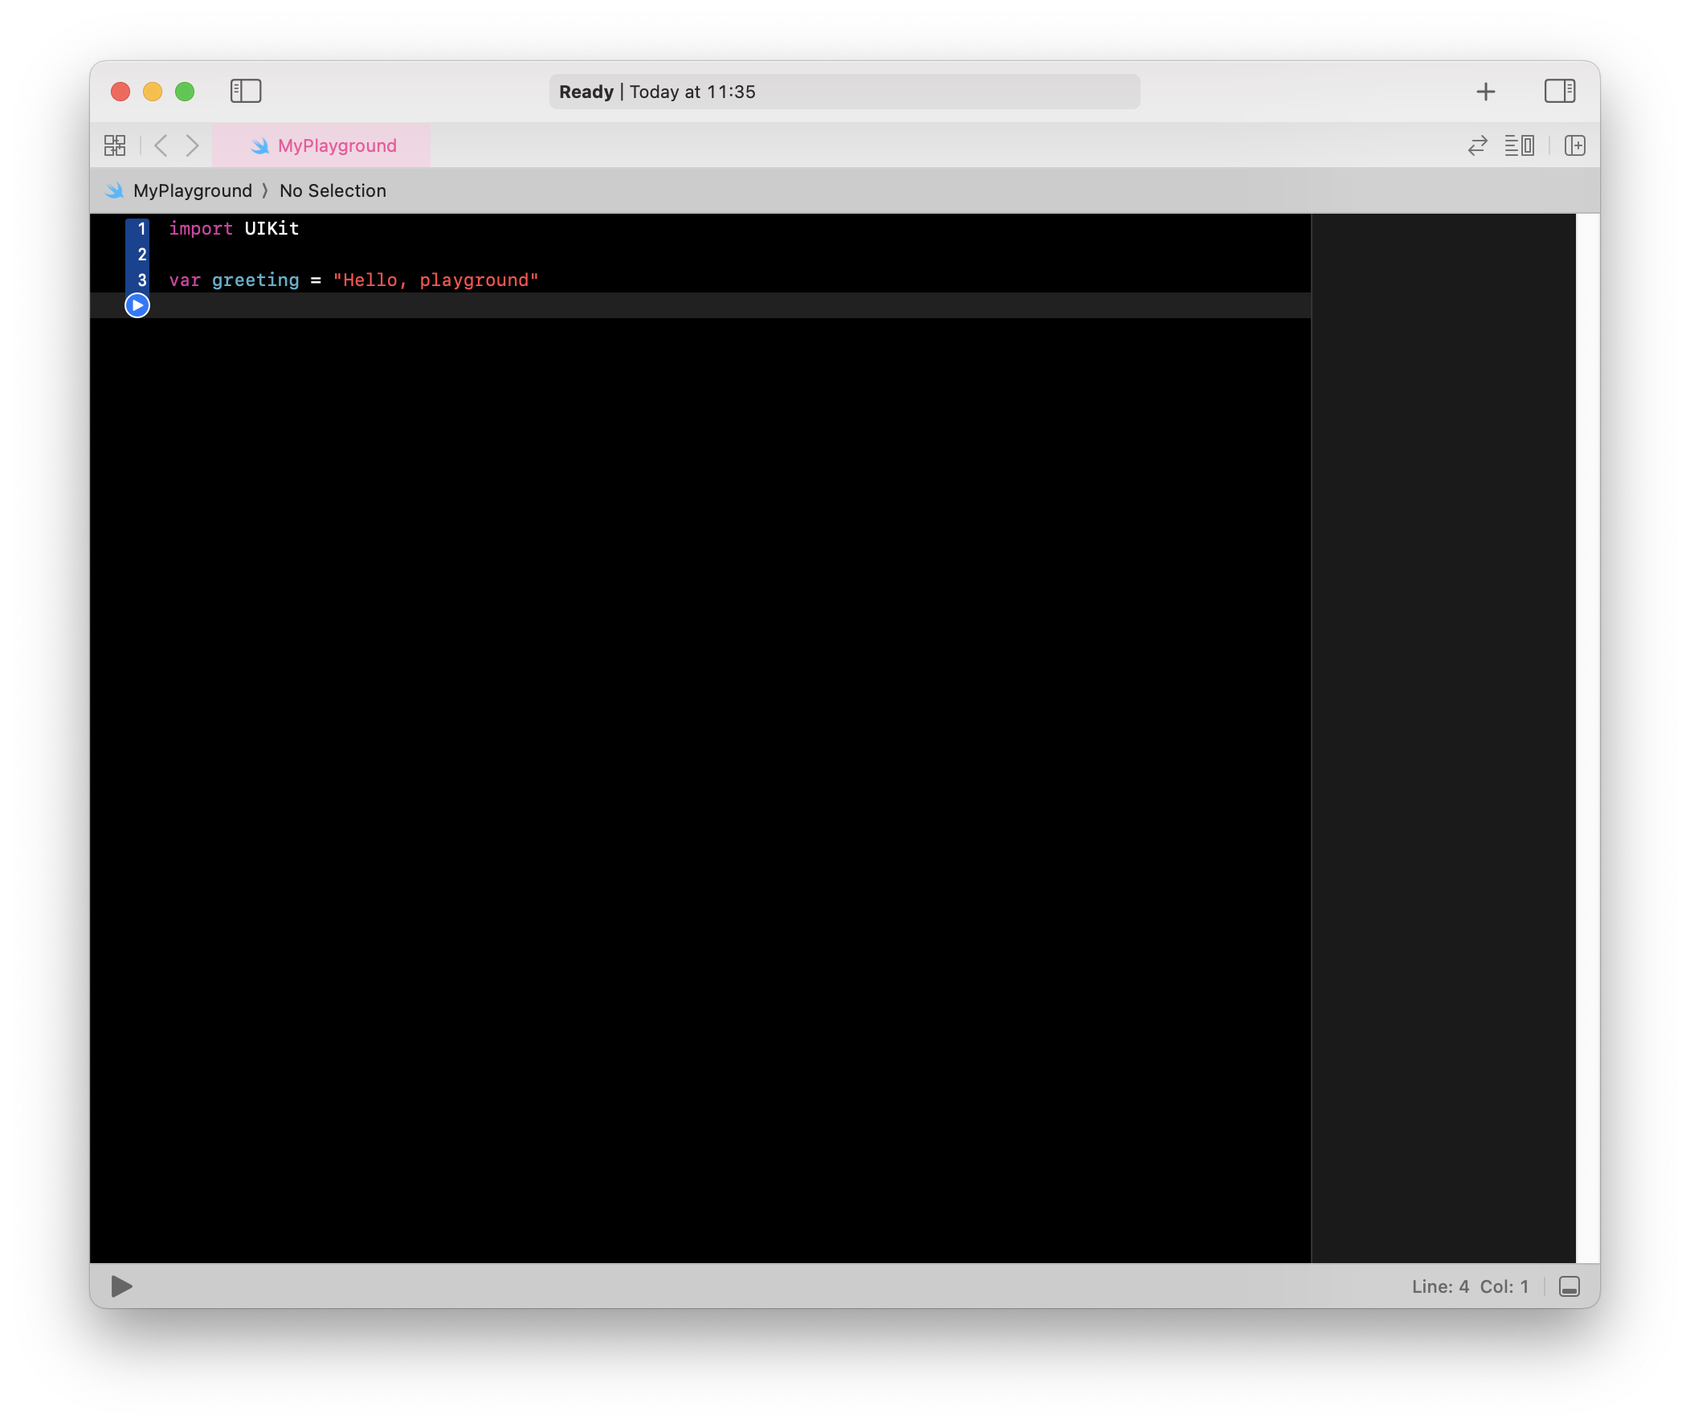Open the editor options menu icon
This screenshot has width=1690, height=1427.
point(1519,145)
